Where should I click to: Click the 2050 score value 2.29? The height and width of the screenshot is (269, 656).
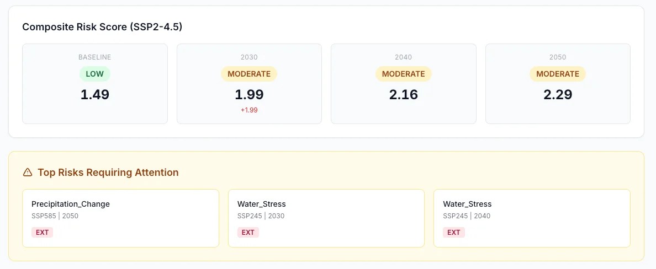click(558, 94)
